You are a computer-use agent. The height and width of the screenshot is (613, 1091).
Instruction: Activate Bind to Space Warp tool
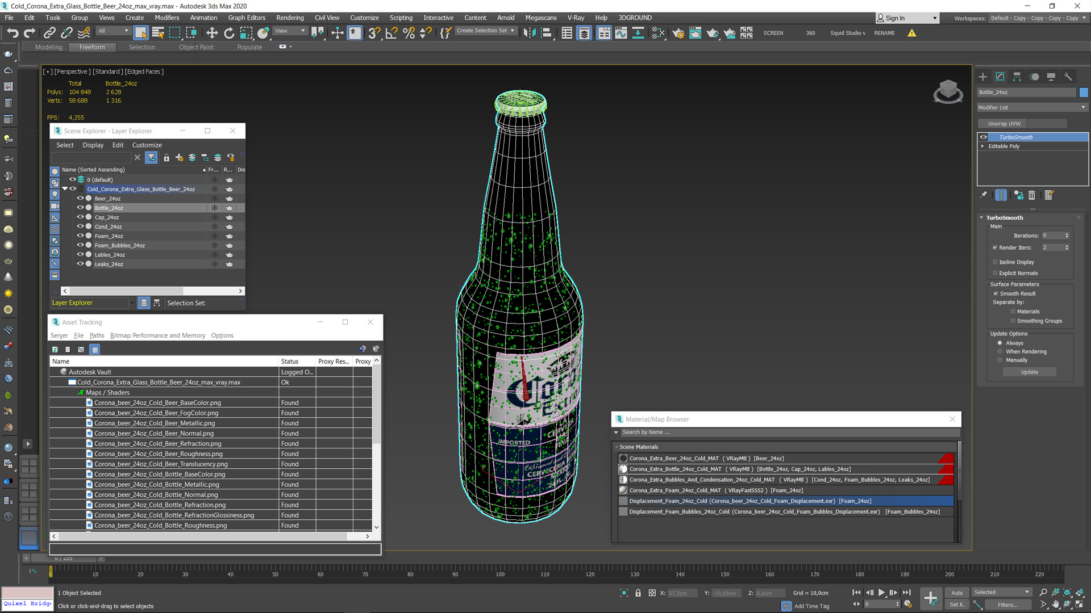[x=84, y=33]
